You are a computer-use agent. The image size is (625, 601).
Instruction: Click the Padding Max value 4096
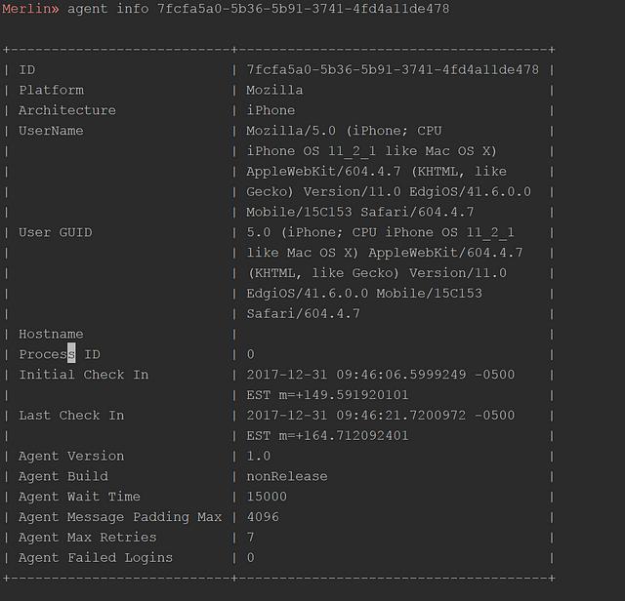tap(263, 517)
